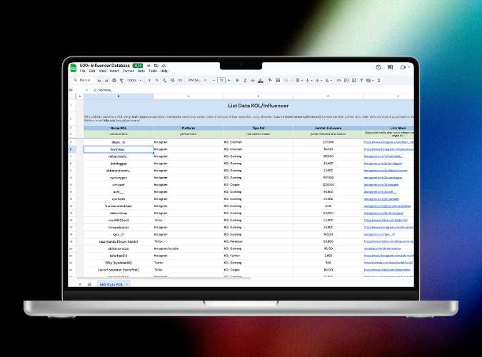Open the Instagram link in first data row
The image size is (482, 357).
[x=388, y=143]
